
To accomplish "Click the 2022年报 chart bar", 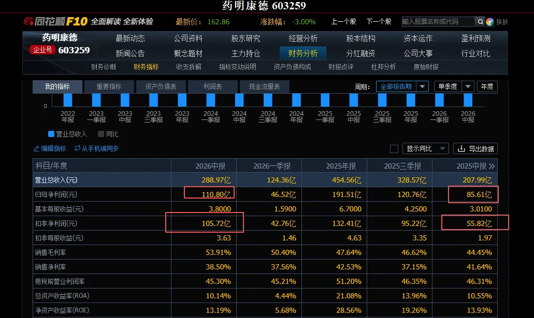I will 68,100.
